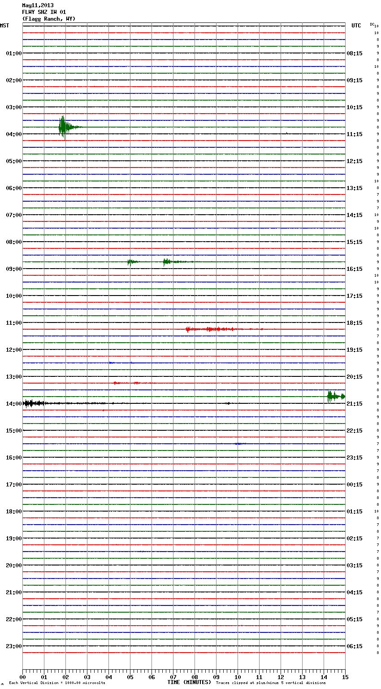The image size is (381, 689).
Task: Click the UTC column header
Action: pyautogui.click(x=356, y=26)
